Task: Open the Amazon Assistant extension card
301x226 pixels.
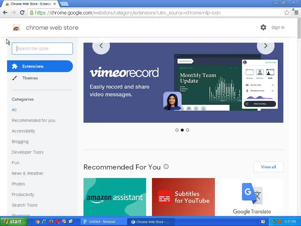Action: (115, 197)
